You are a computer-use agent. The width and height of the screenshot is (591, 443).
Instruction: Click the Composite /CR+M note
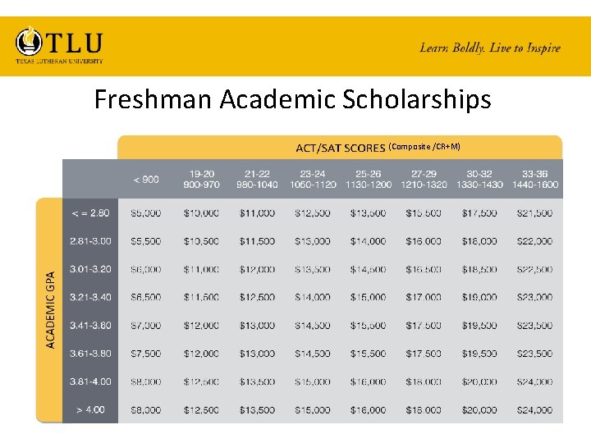(424, 146)
